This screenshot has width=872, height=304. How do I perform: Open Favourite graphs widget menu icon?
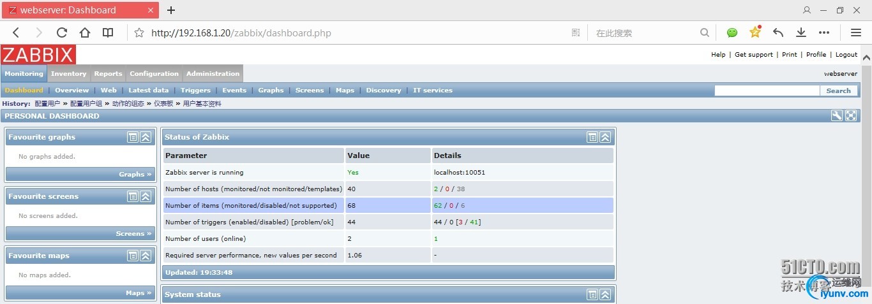(133, 137)
